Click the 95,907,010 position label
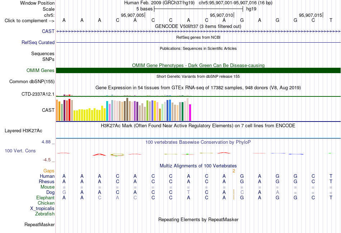This screenshot has height=233, width=341. point(221,15)
